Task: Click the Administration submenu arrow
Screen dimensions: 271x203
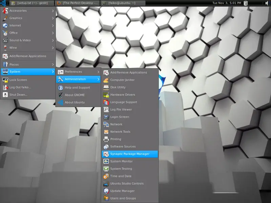Action: click(98, 79)
